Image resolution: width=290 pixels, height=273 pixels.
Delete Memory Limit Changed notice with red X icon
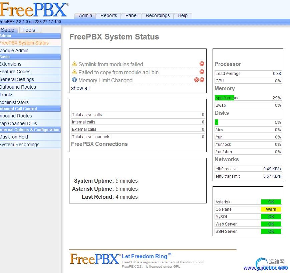click(197, 80)
